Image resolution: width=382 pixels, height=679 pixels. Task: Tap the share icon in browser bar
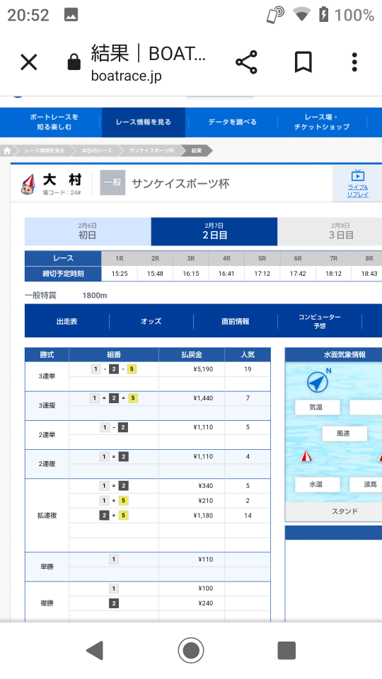tap(246, 62)
